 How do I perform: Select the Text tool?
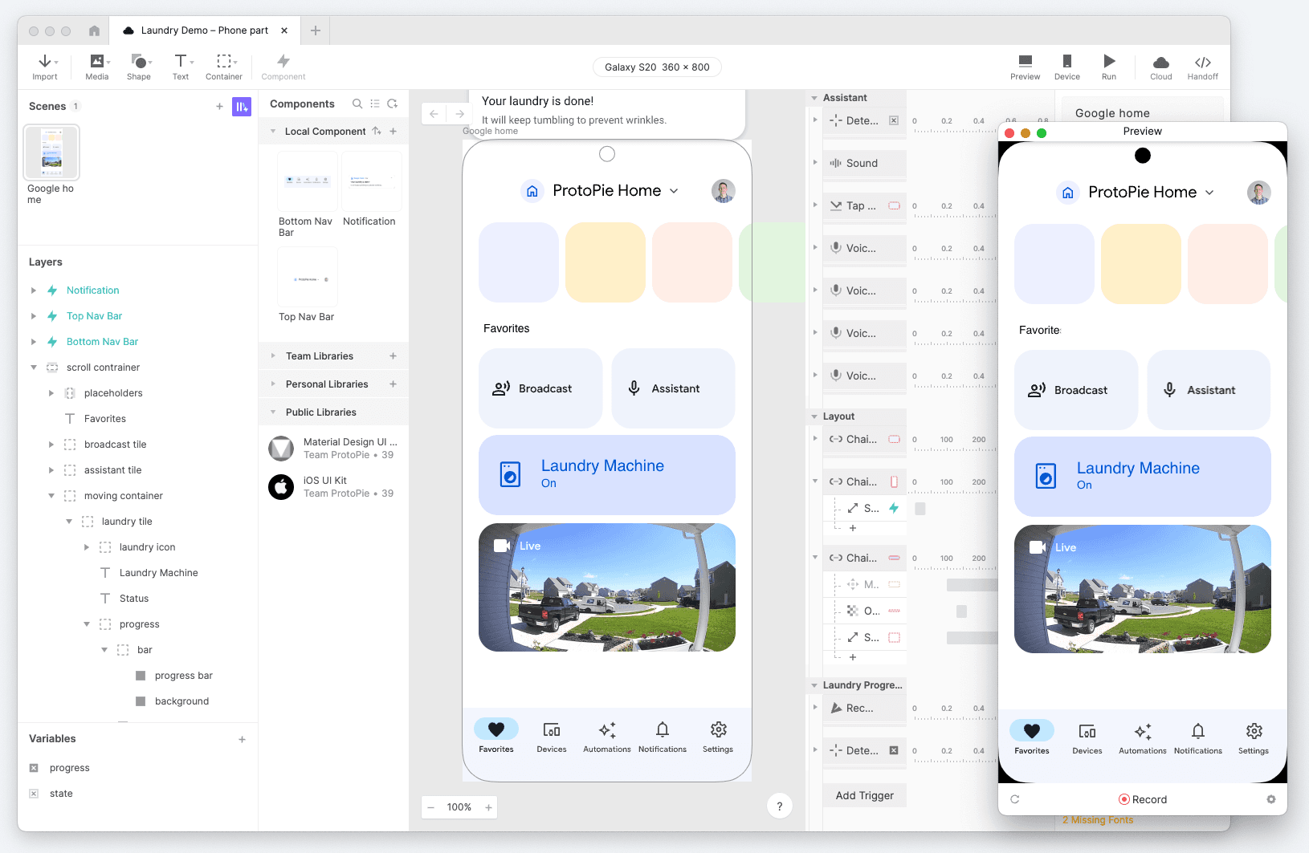(180, 67)
